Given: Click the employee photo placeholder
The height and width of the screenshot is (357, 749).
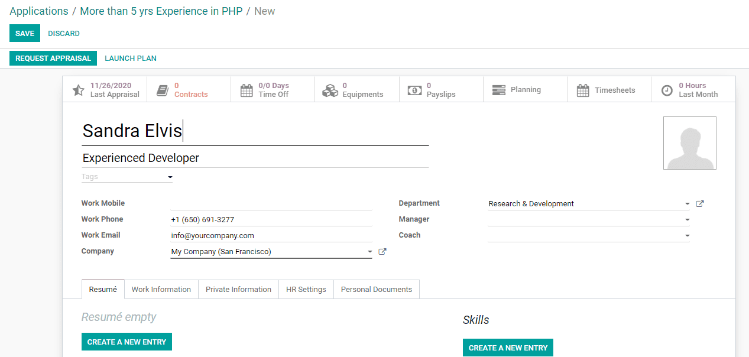Looking at the screenshot, I should click(x=690, y=143).
